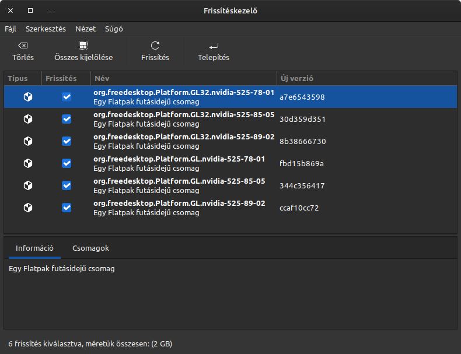The width and height of the screenshot is (461, 354).
Task: Select row org.freedesktop.Platform.GL32.nvidia-525-85-05
Action: point(230,119)
